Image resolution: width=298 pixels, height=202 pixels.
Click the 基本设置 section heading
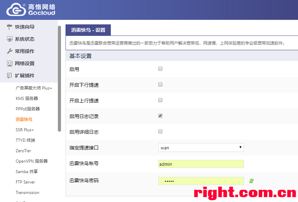coord(81,56)
